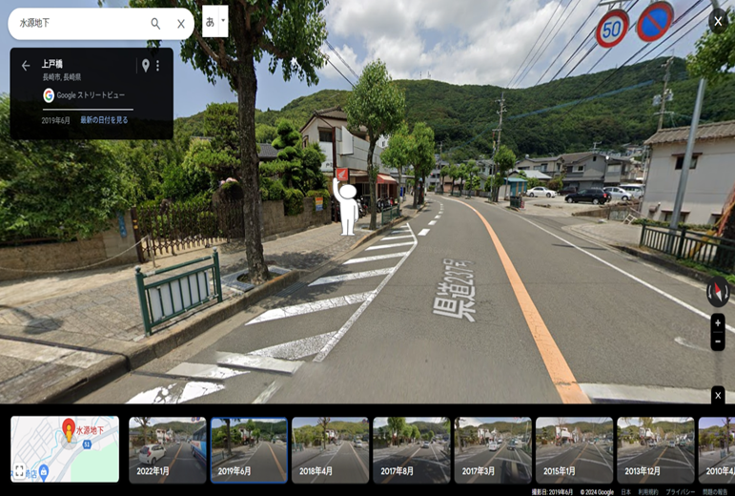735x496 pixels.
Task: Zoom in with the plus button
Action: click(x=718, y=323)
